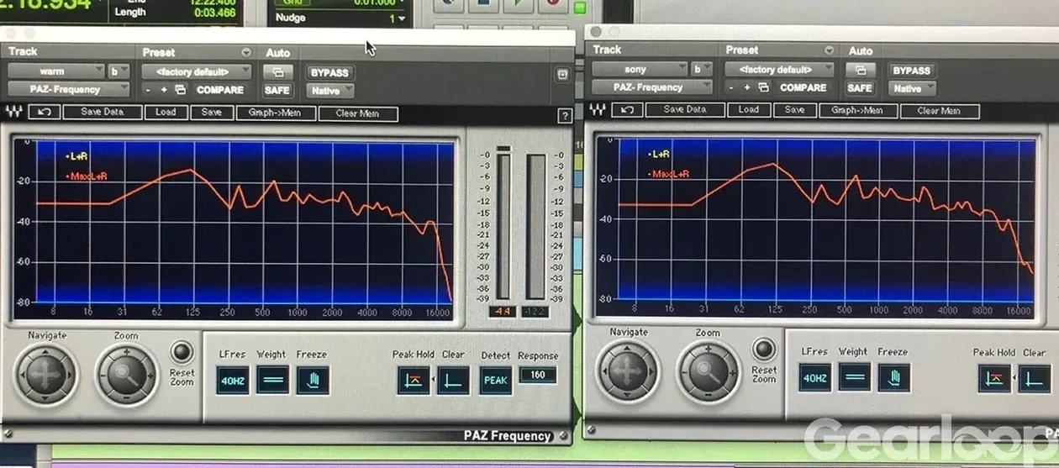Open PAZ- Frequency plugin selector in warm window

pos(69,89)
